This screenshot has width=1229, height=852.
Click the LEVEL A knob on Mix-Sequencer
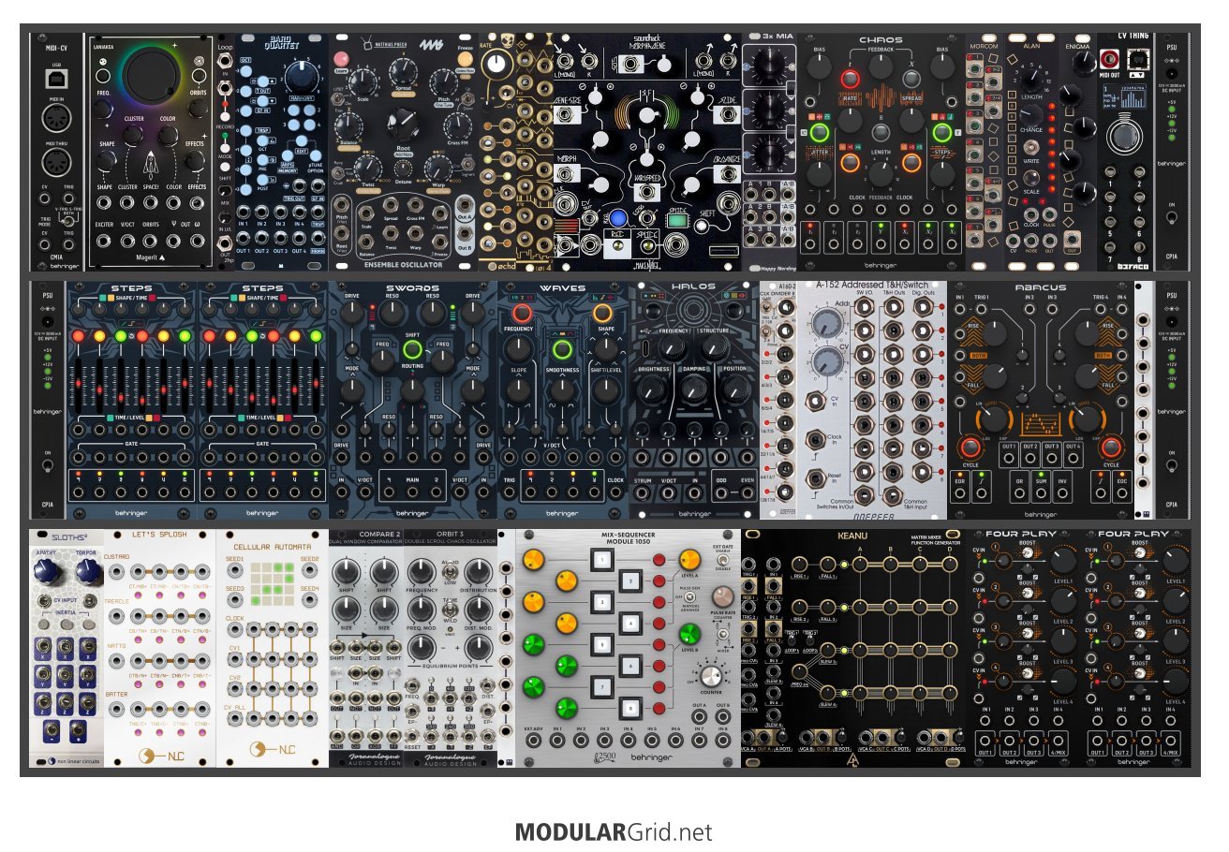click(689, 560)
